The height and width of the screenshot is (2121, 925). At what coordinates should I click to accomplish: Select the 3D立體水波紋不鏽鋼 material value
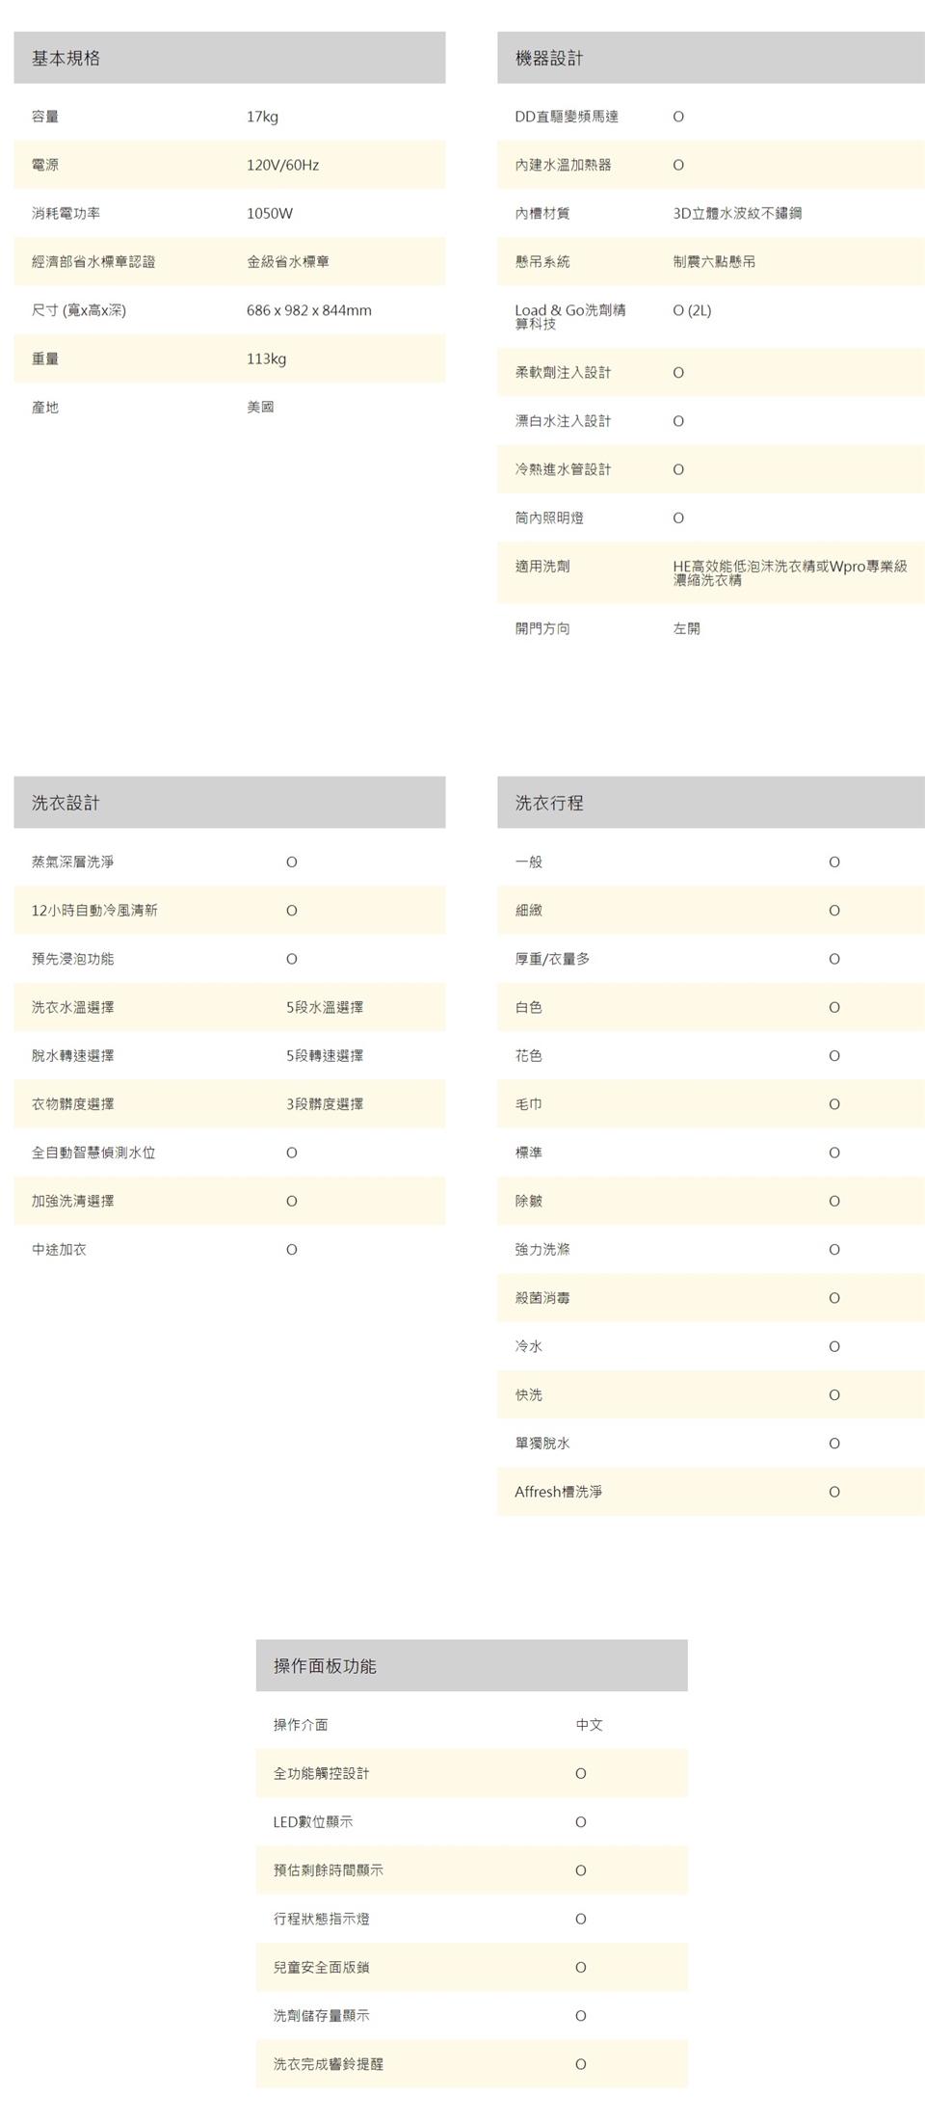736,213
